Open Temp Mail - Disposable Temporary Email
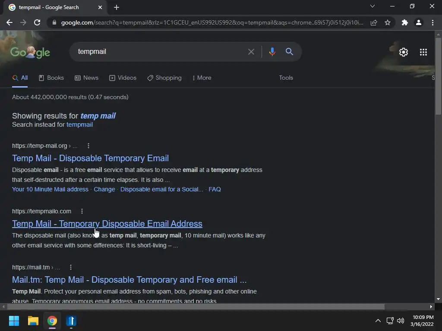 pyautogui.click(x=90, y=158)
